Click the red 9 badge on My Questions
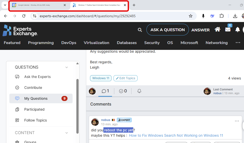 click(64, 98)
